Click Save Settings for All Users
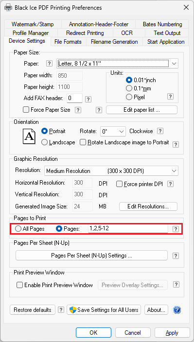Viewport: 194px width, 342px height. pos(104,310)
